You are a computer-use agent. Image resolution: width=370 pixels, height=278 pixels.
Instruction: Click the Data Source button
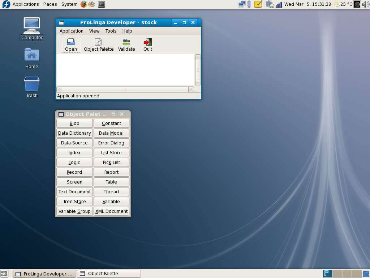point(74,143)
